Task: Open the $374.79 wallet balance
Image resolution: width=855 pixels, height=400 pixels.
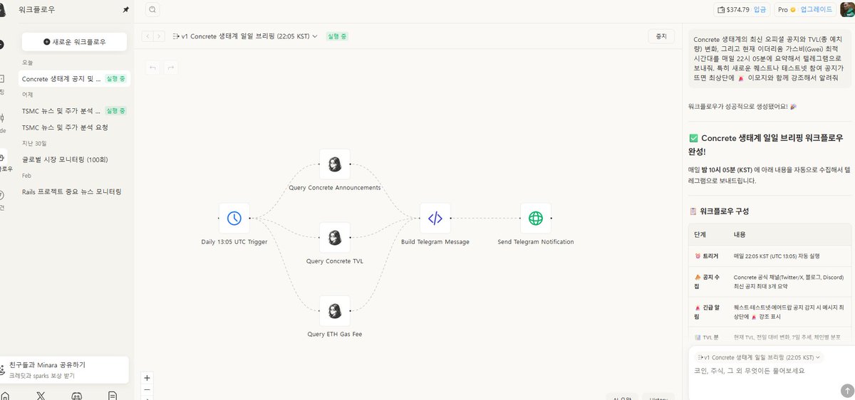Action: (x=733, y=10)
